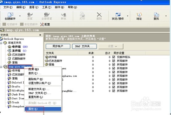The width and height of the screenshot is (171, 115).
Task: Click the IMAP 文件夹... button
Action: [x=84, y=46]
